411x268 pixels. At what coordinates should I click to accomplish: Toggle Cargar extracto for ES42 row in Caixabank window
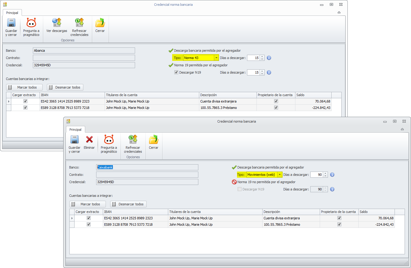[x=89, y=218]
